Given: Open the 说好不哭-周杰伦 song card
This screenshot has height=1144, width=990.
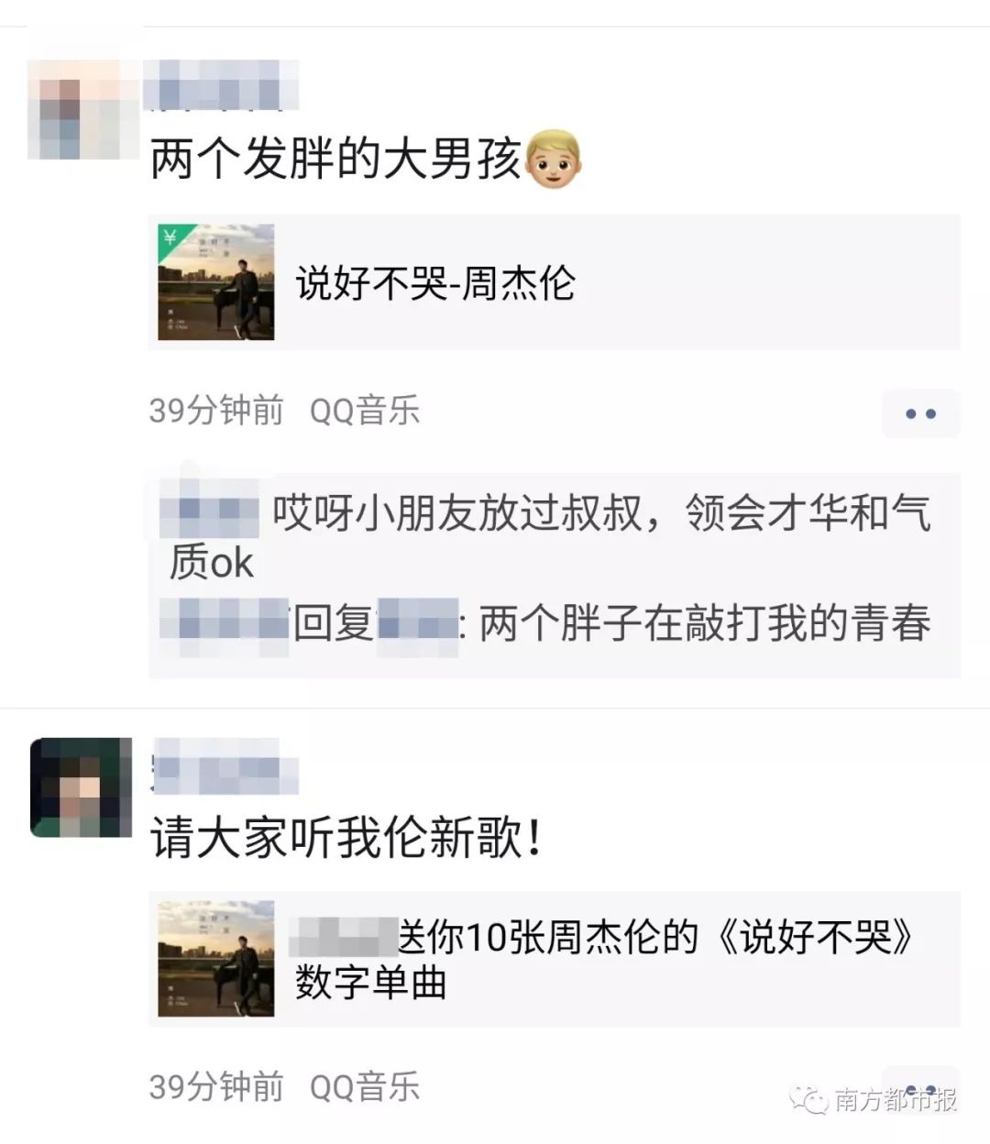Looking at the screenshot, I should tap(555, 282).
